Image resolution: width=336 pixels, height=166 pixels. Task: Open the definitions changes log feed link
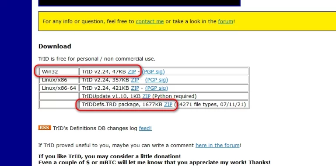145,128
